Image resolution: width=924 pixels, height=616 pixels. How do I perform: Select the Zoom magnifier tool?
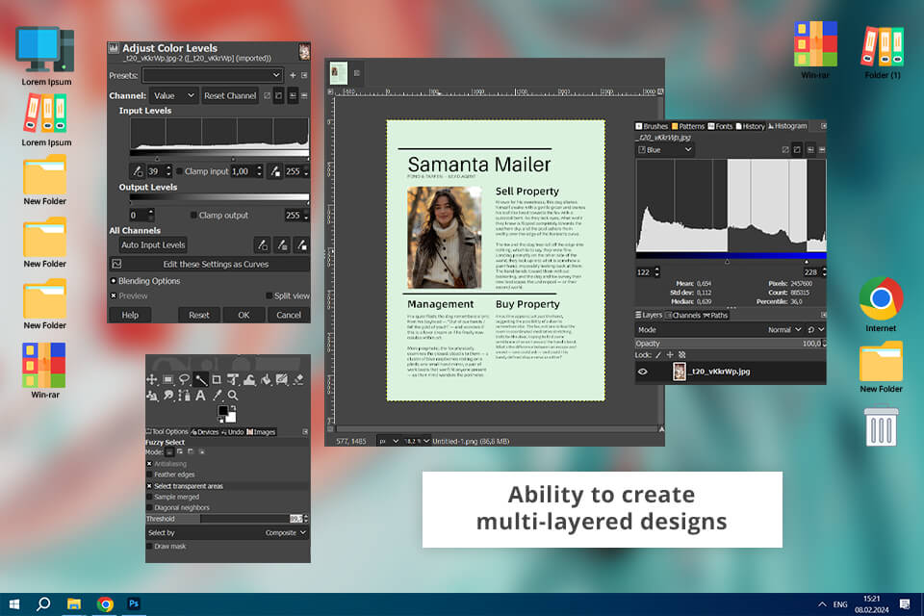(233, 395)
